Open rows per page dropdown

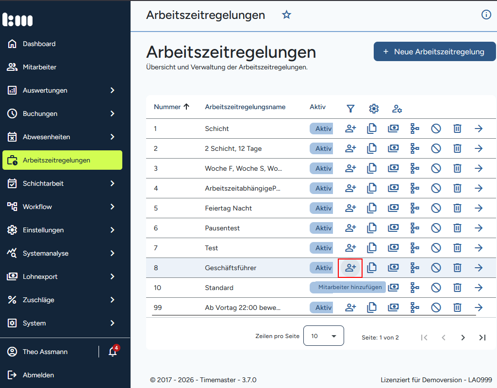click(324, 336)
